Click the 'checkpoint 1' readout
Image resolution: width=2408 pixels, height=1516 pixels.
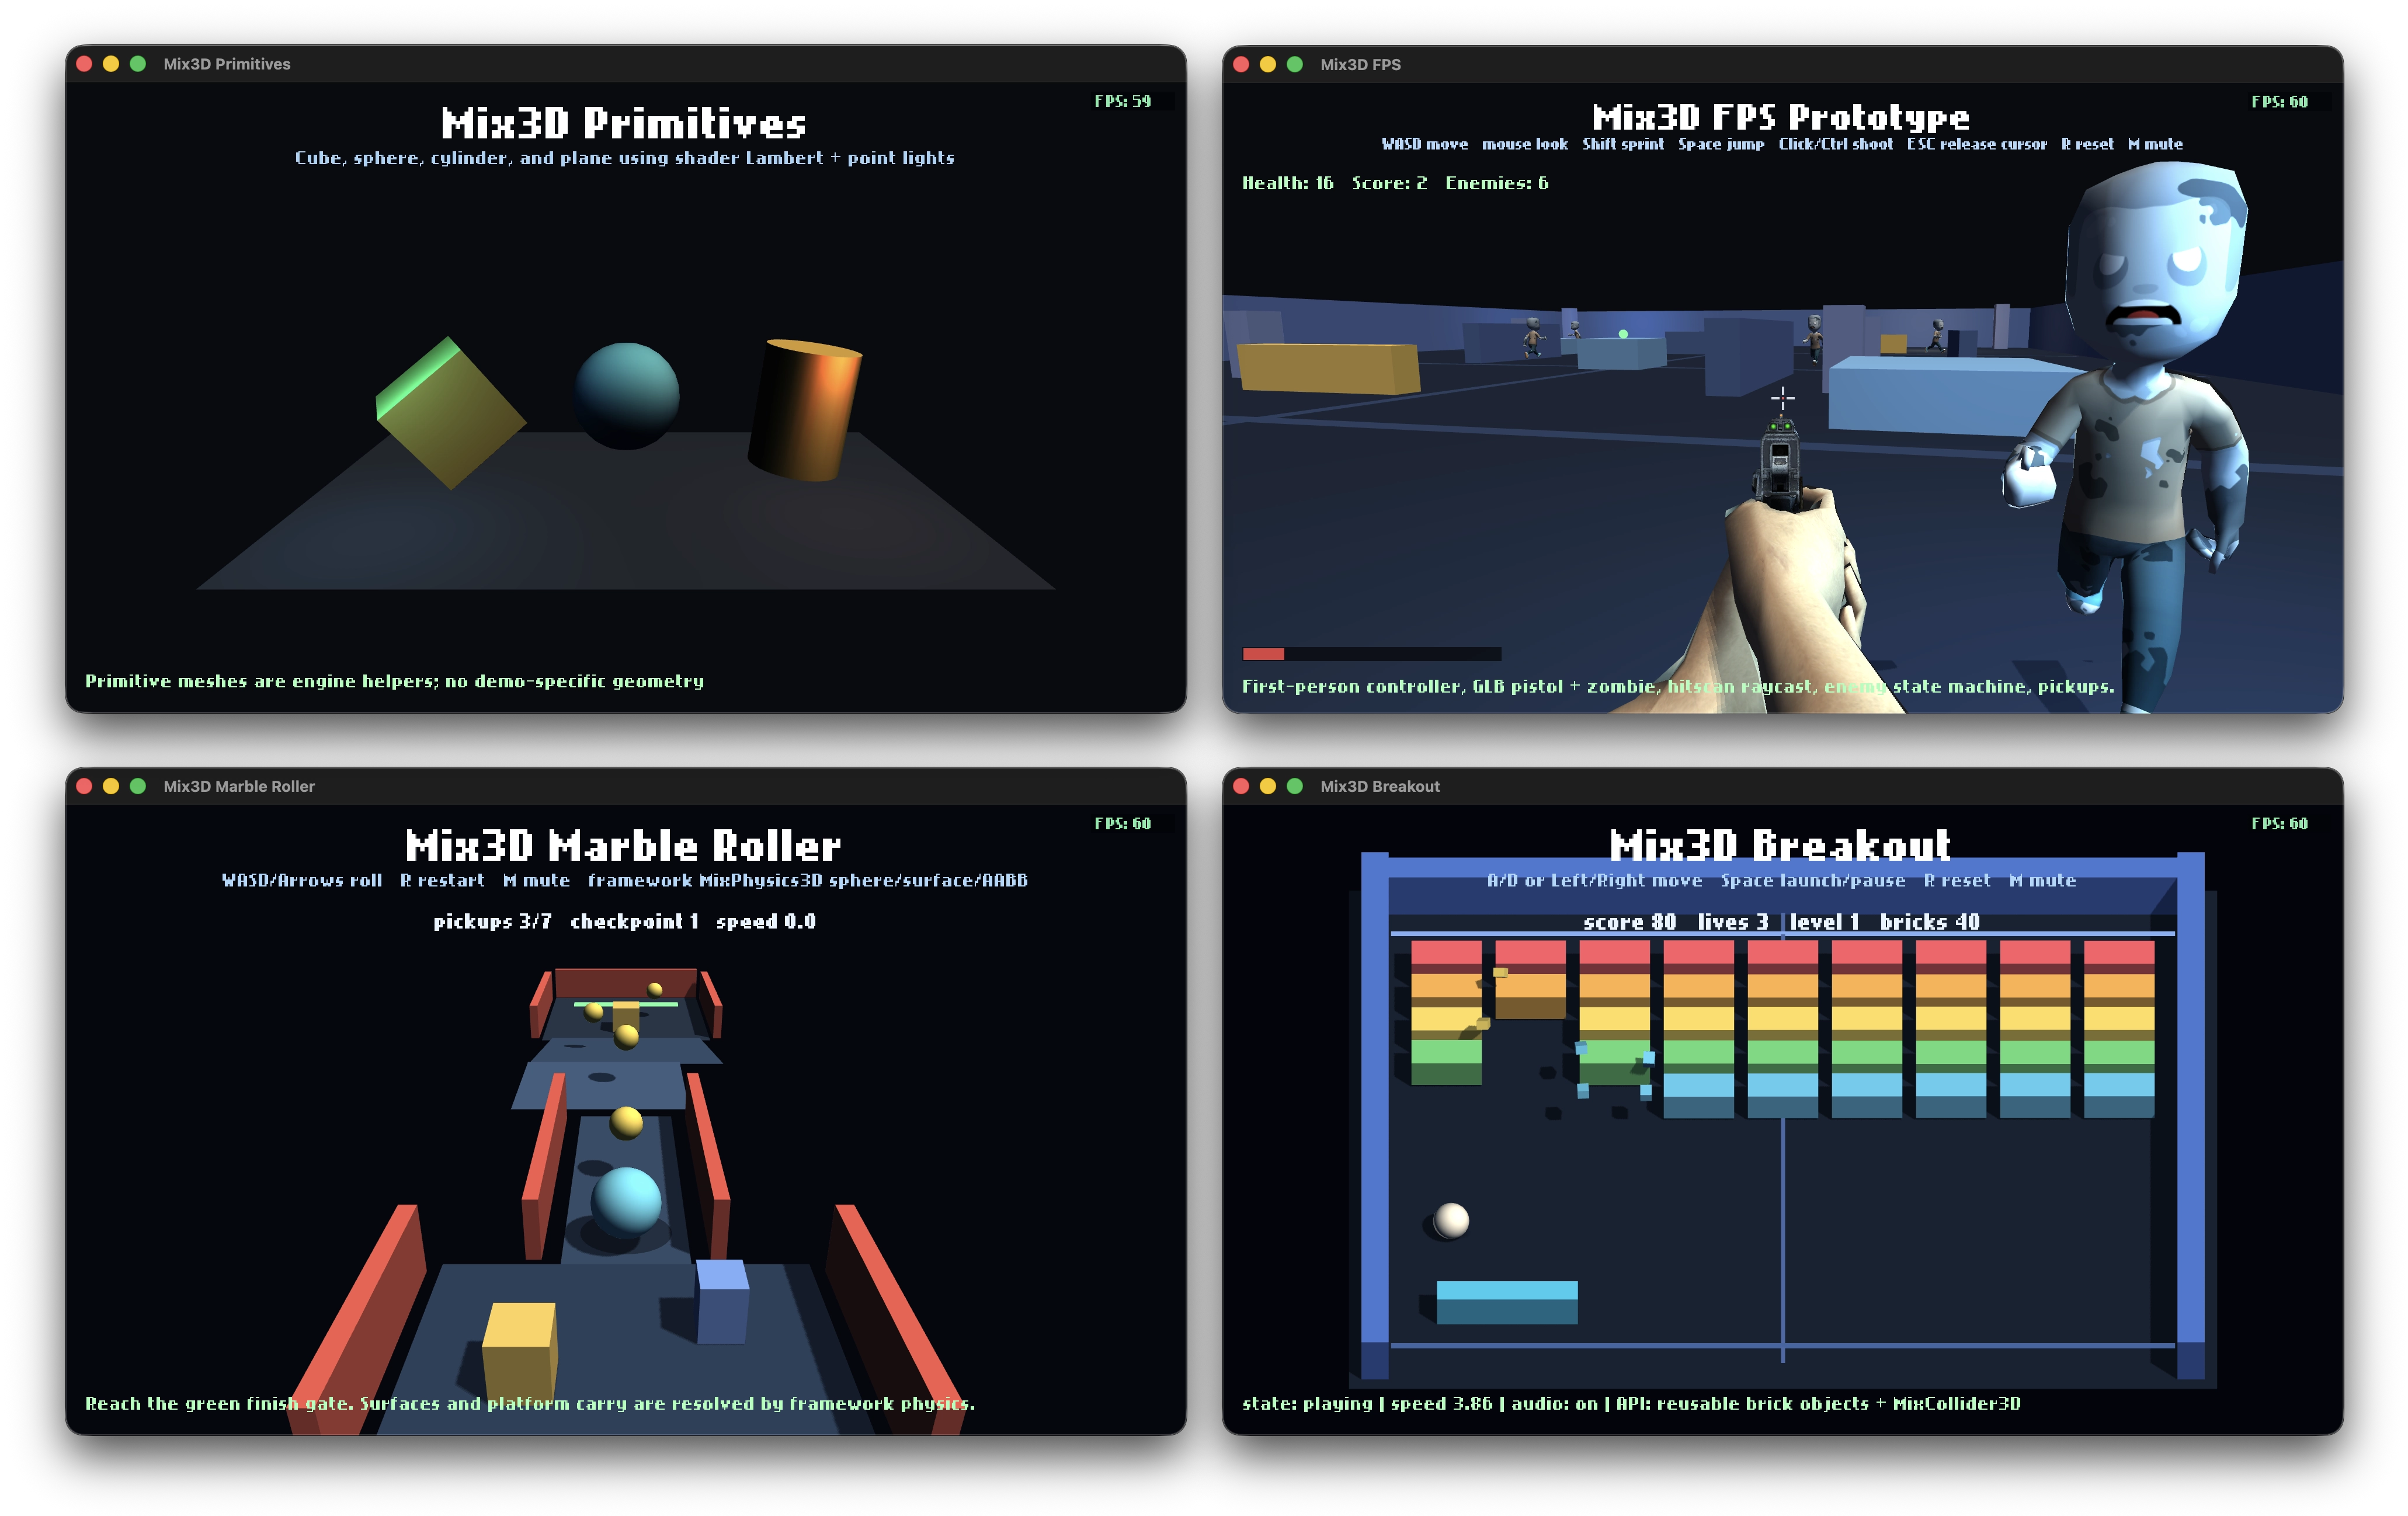click(x=634, y=921)
